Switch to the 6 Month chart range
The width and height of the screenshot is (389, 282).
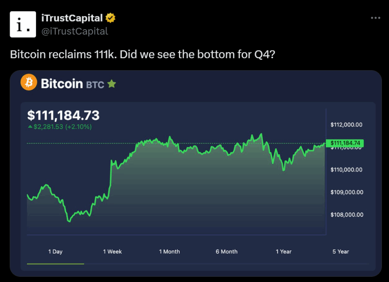(x=227, y=252)
